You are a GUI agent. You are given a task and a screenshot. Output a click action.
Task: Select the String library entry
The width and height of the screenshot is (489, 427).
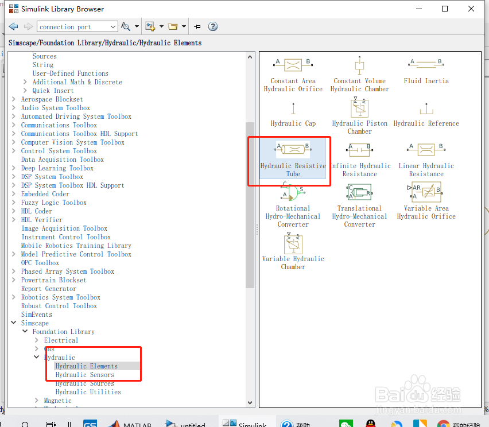click(43, 64)
